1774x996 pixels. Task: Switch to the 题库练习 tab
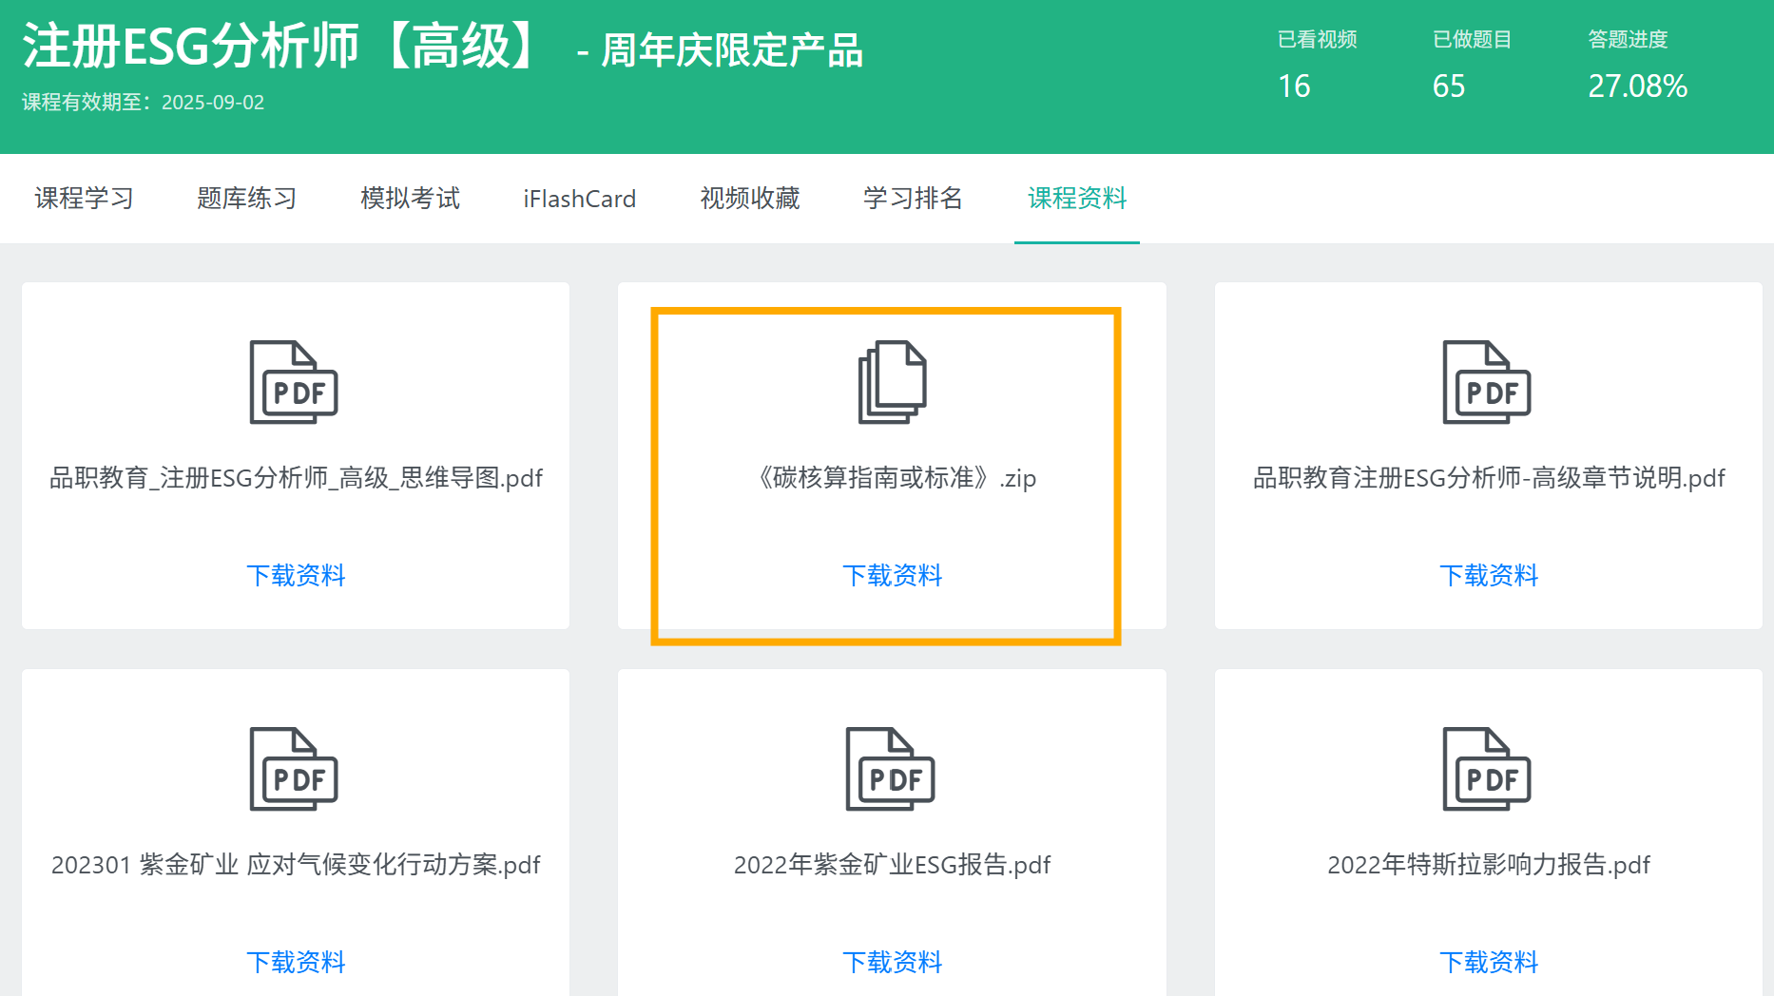(246, 198)
